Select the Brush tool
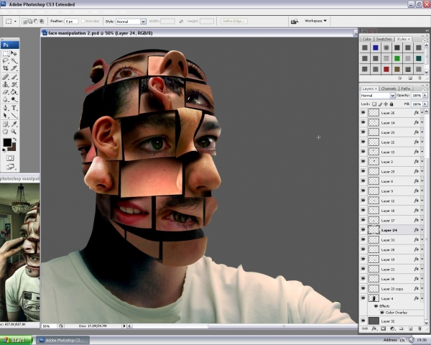The image size is (431, 345). (14, 77)
